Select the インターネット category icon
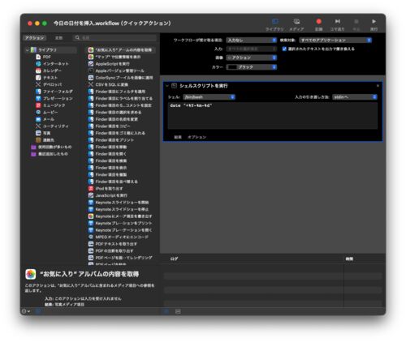Screen dimensions: 406x342 point(38,64)
